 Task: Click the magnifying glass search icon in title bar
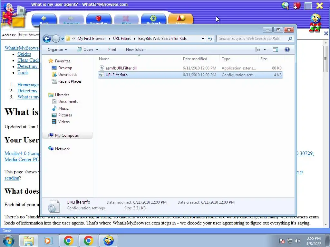pos(285,6)
